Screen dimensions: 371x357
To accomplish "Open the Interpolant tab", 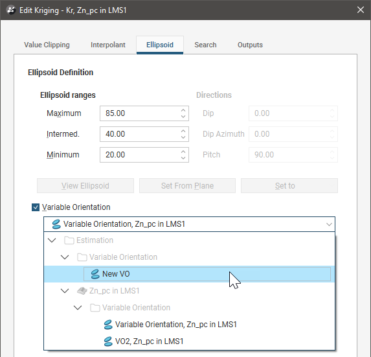I will (x=108, y=45).
